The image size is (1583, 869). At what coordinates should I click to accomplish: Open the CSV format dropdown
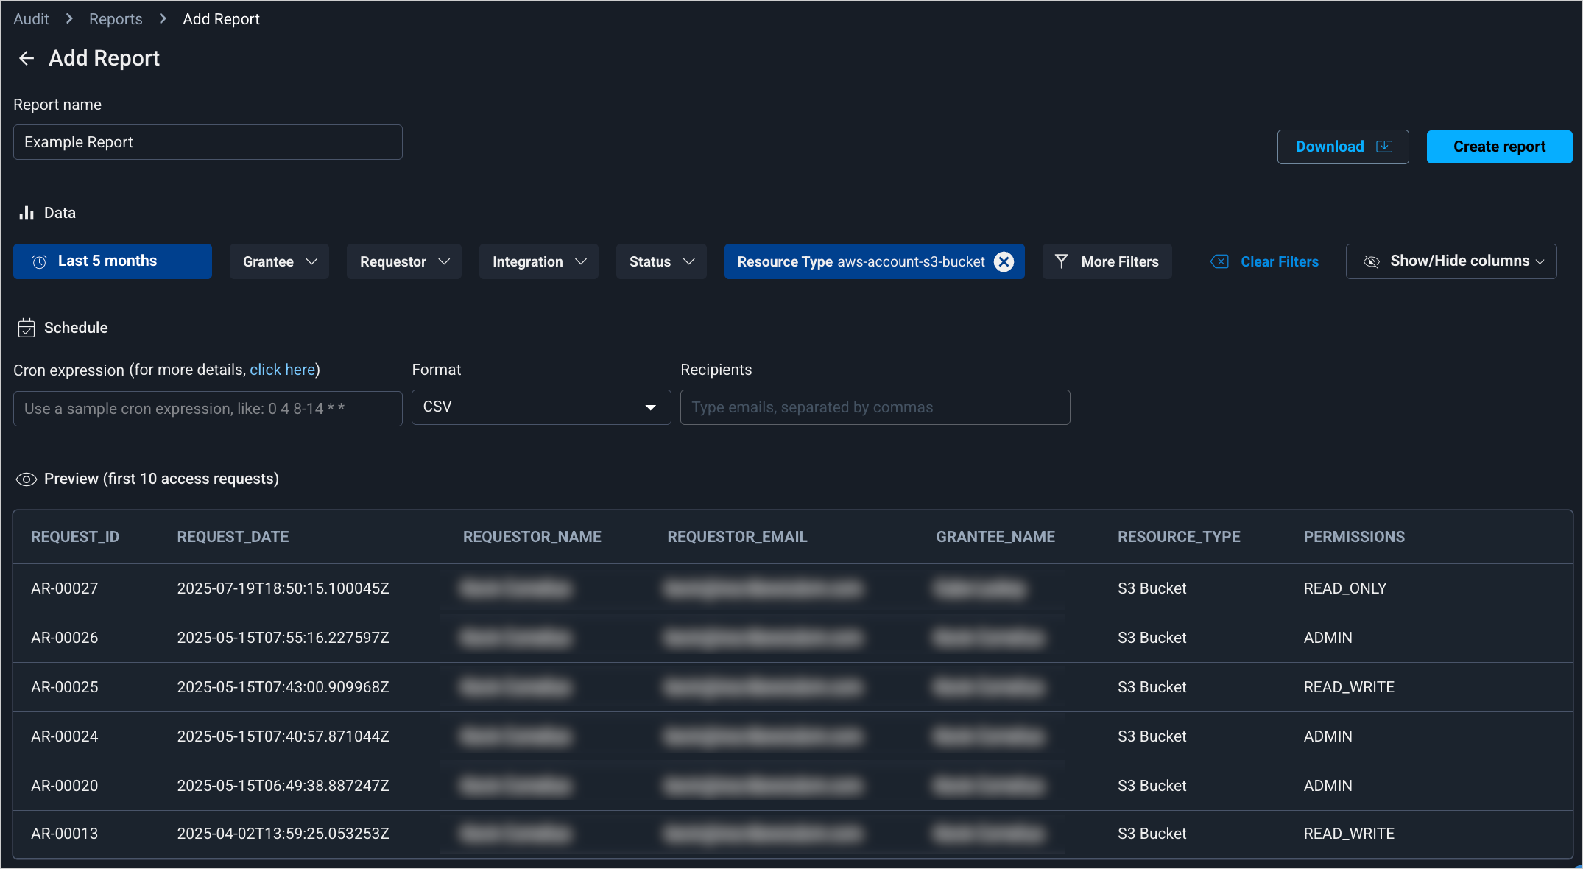[540, 407]
